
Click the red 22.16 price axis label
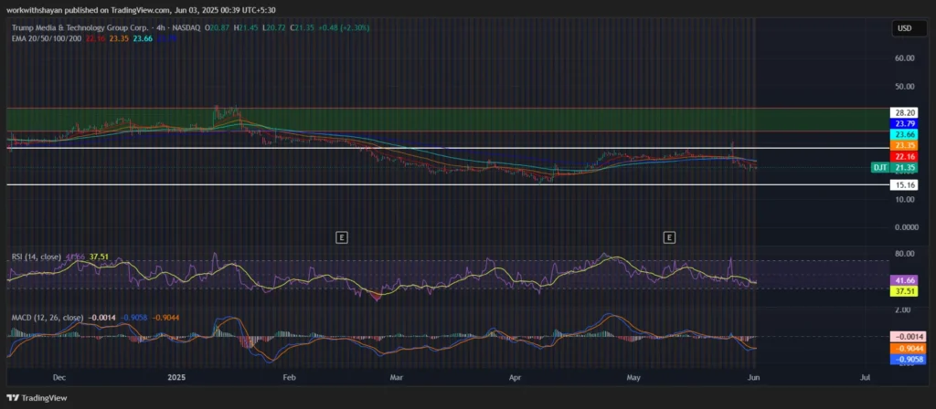coord(904,156)
